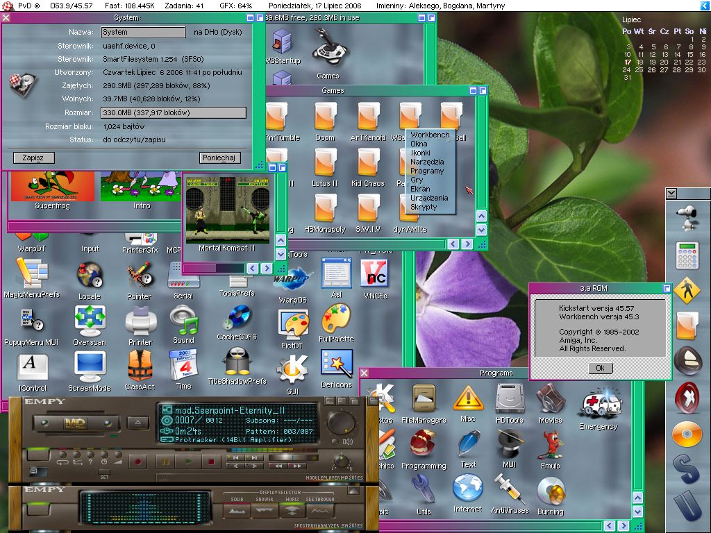Viewport: 711px width, 533px height.
Task: Open the CacheCDFS icon
Action: [x=237, y=318]
